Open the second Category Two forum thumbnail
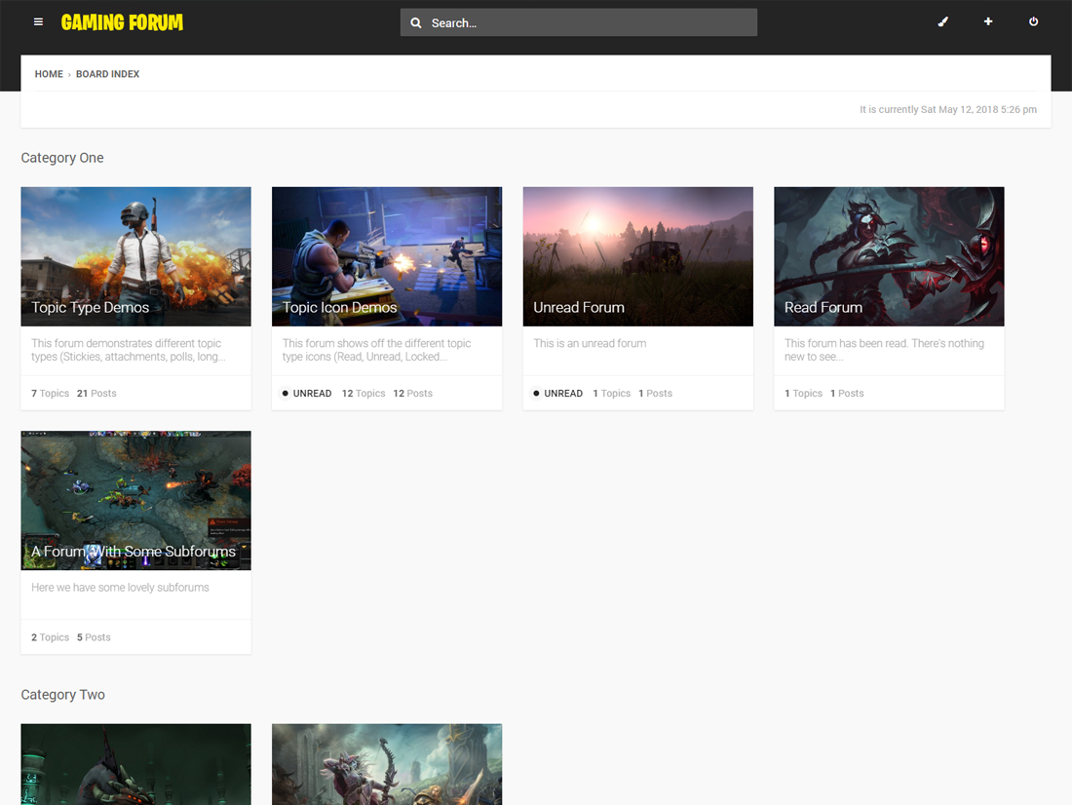Image resolution: width=1072 pixels, height=805 pixels. (387, 765)
